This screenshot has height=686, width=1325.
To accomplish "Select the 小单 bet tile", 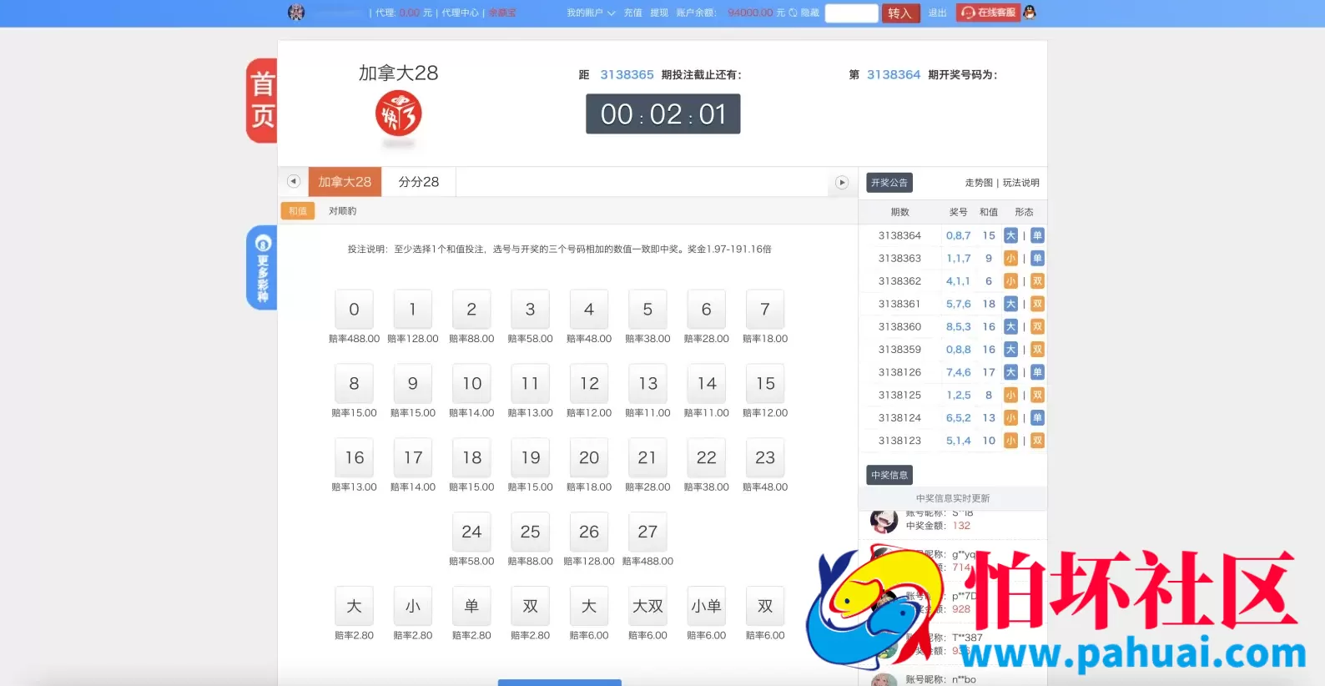I will tap(707, 607).
